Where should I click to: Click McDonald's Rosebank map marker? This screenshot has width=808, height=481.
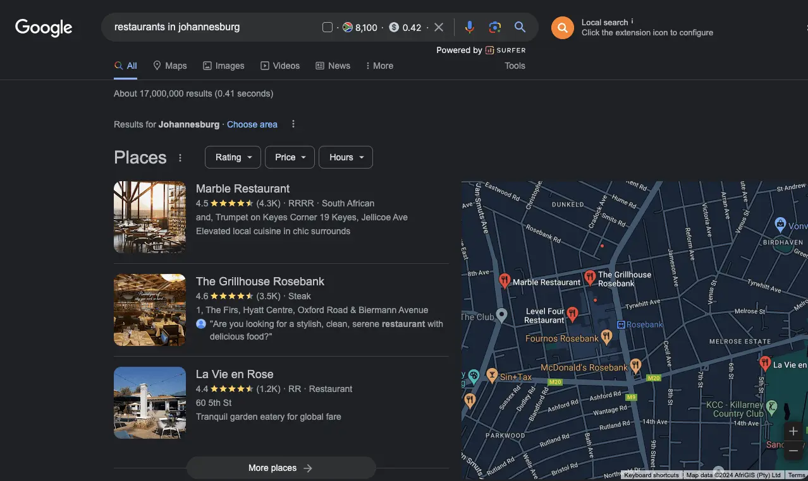pos(636,365)
